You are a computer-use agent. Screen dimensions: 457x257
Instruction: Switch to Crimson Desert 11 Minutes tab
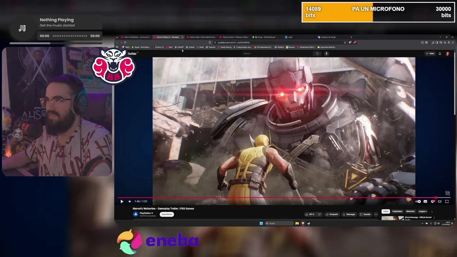pyautogui.click(x=235, y=37)
